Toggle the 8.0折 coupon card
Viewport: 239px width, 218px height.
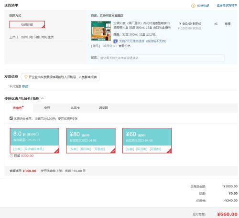click(x=34, y=141)
